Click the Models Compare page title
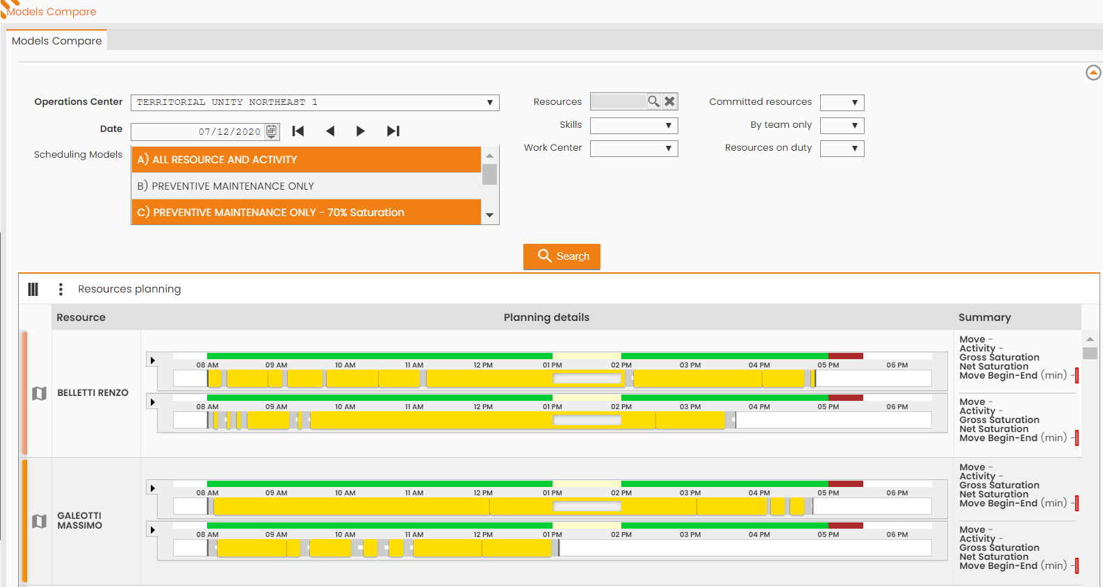 click(51, 12)
